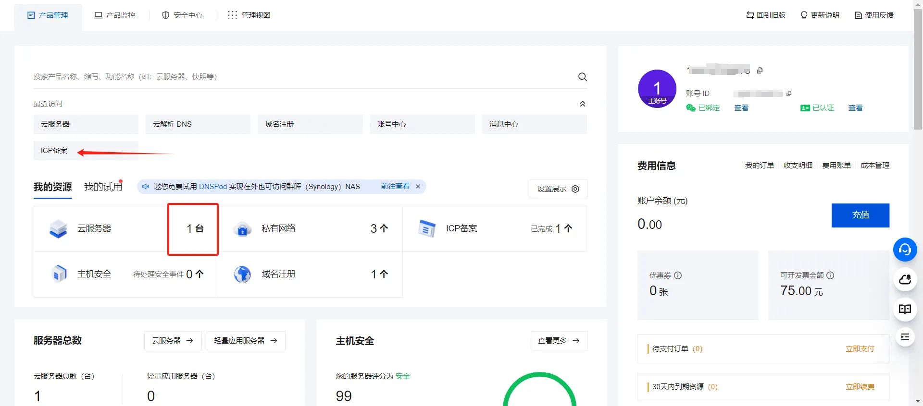This screenshot has width=923, height=406.
Task: Open the display settings button
Action: [558, 189]
